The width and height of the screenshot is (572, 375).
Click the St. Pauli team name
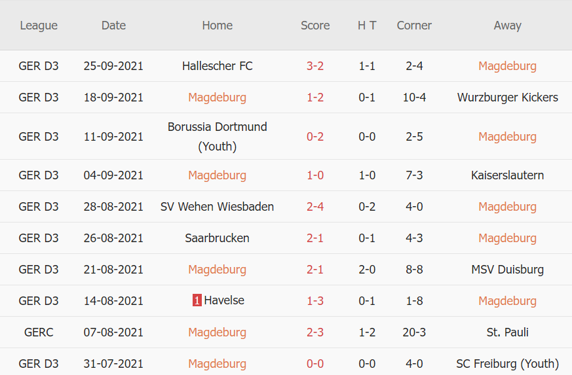[x=507, y=332]
